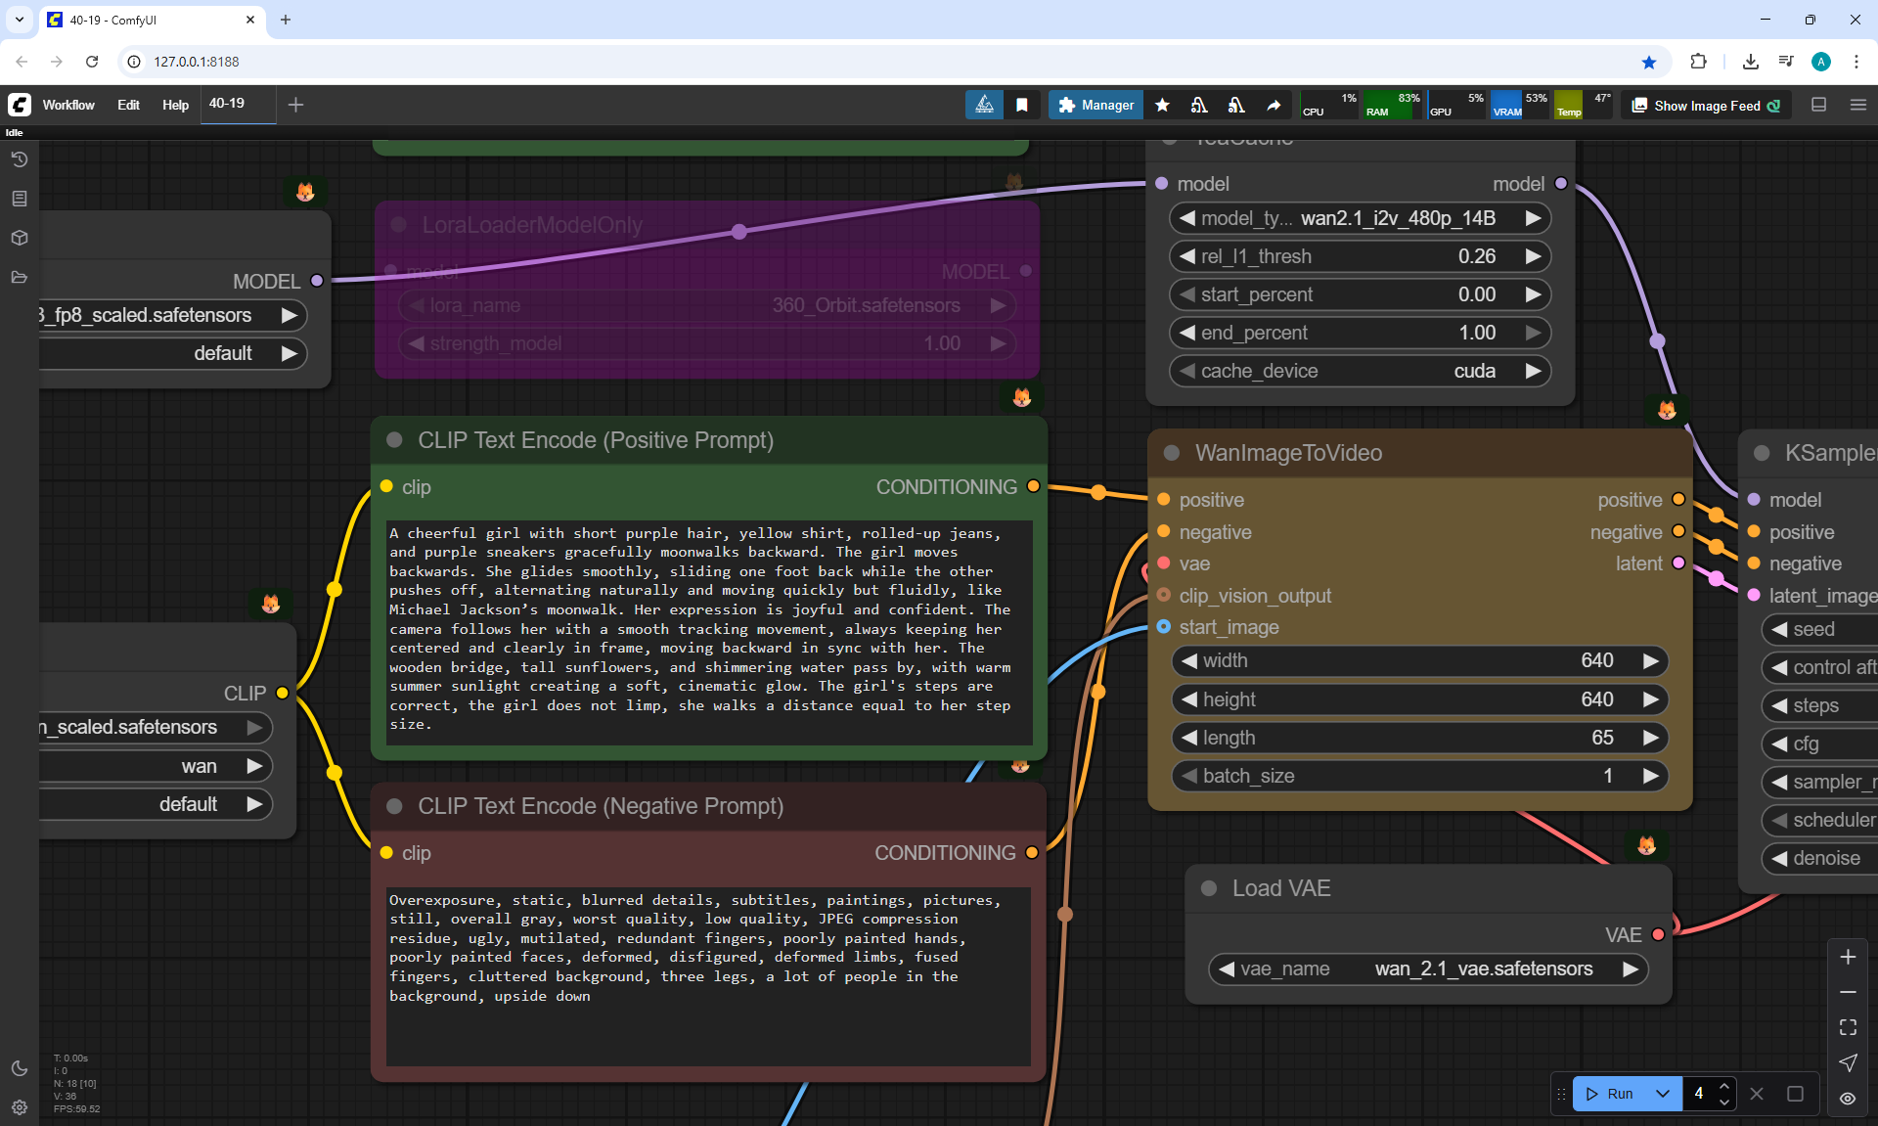Open the workflows folder sidebar icon

(x=20, y=277)
